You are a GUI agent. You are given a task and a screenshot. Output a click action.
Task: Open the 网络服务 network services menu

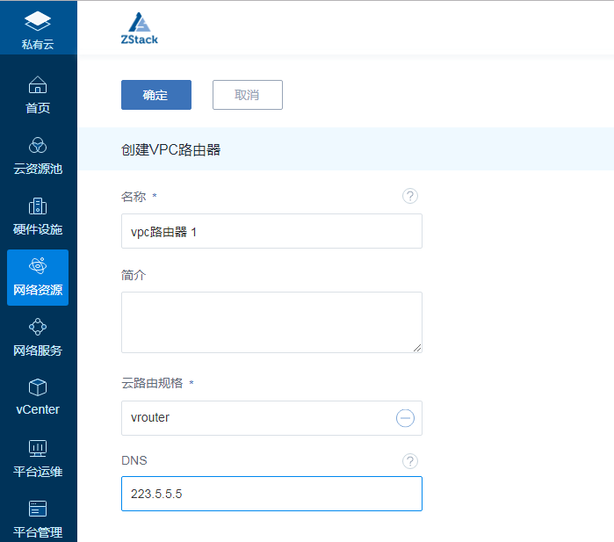point(38,338)
